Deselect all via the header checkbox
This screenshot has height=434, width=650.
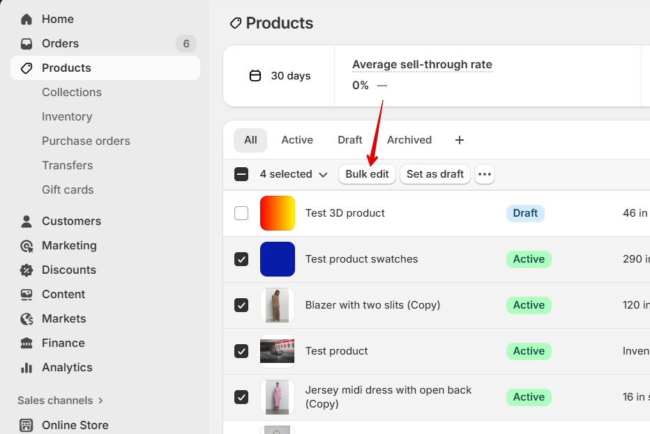(241, 174)
